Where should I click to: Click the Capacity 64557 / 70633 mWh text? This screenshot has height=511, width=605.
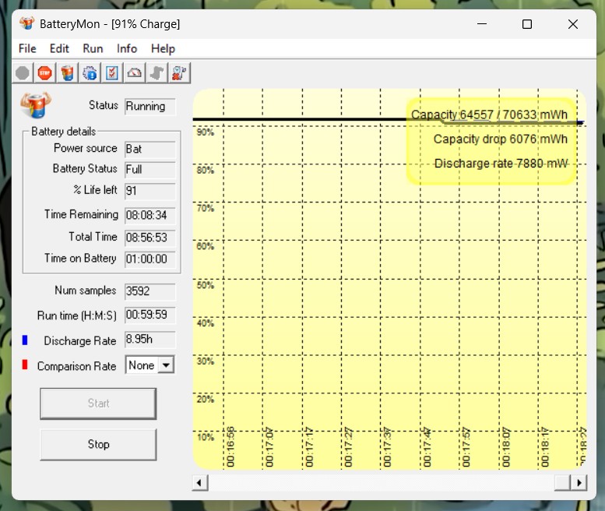pos(489,115)
